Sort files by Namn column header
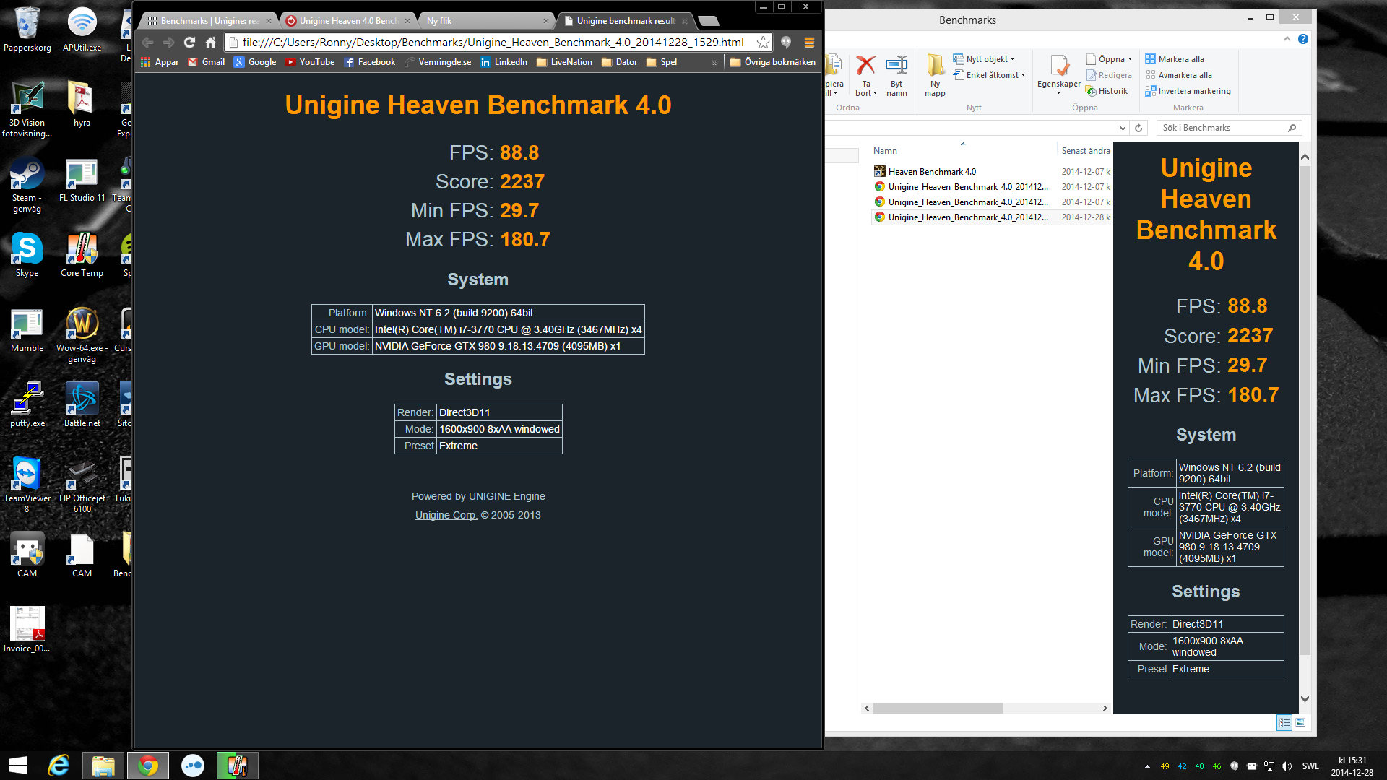The height and width of the screenshot is (780, 1387). [x=885, y=151]
